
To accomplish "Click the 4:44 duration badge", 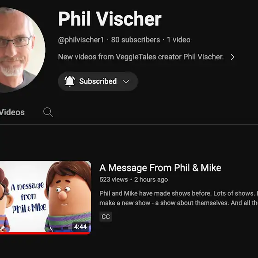I will (80, 227).
